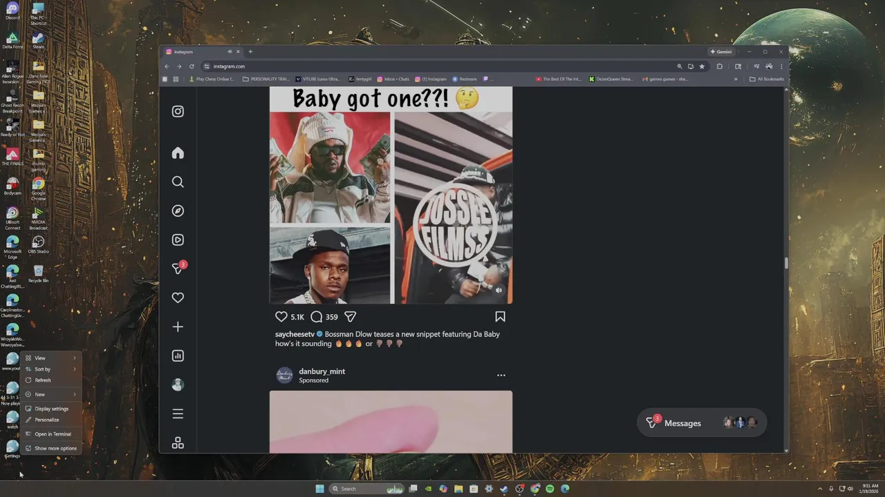Image resolution: width=885 pixels, height=497 pixels.
Task: Open the danbury_mint profile link
Action: tap(322, 371)
